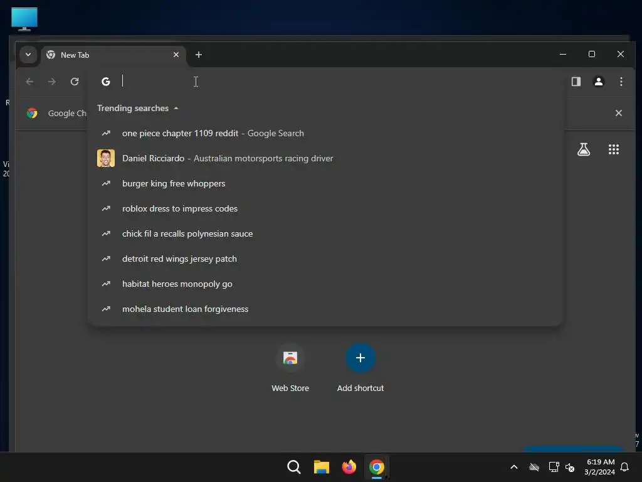
Task: Select detroit red wings jersey patch suggestion
Action: (x=325, y=259)
